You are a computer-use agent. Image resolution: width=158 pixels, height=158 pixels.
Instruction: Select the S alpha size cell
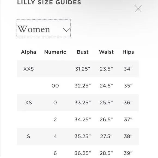[29, 136]
